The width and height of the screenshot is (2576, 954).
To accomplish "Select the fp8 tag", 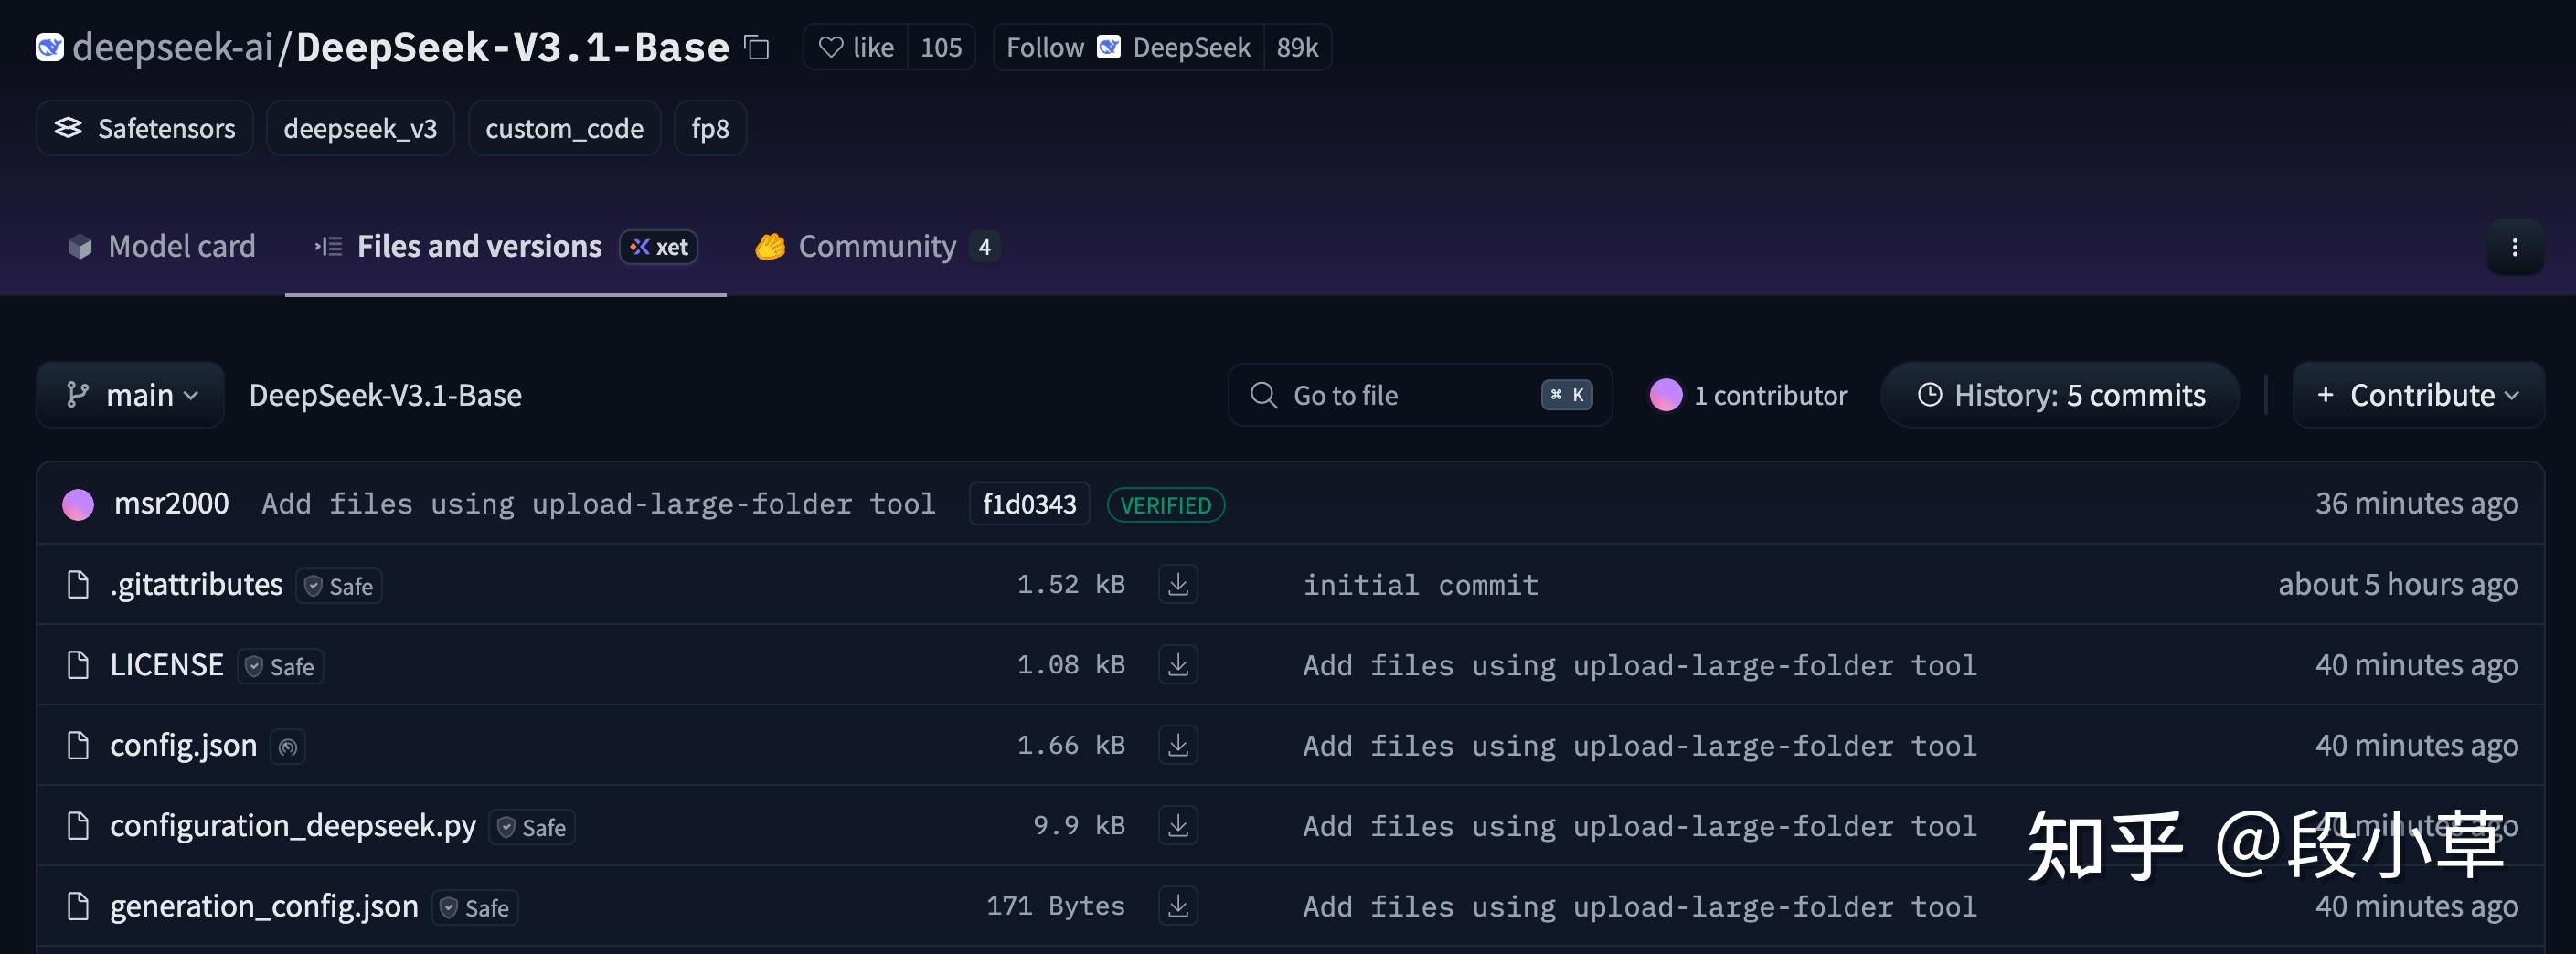I will [x=710, y=128].
